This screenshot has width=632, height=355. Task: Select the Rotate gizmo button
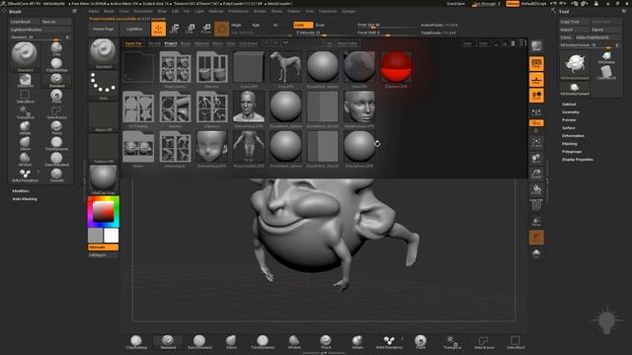(206, 29)
